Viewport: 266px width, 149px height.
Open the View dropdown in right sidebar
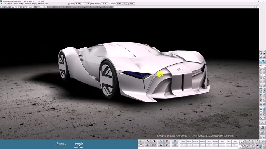coord(262,68)
